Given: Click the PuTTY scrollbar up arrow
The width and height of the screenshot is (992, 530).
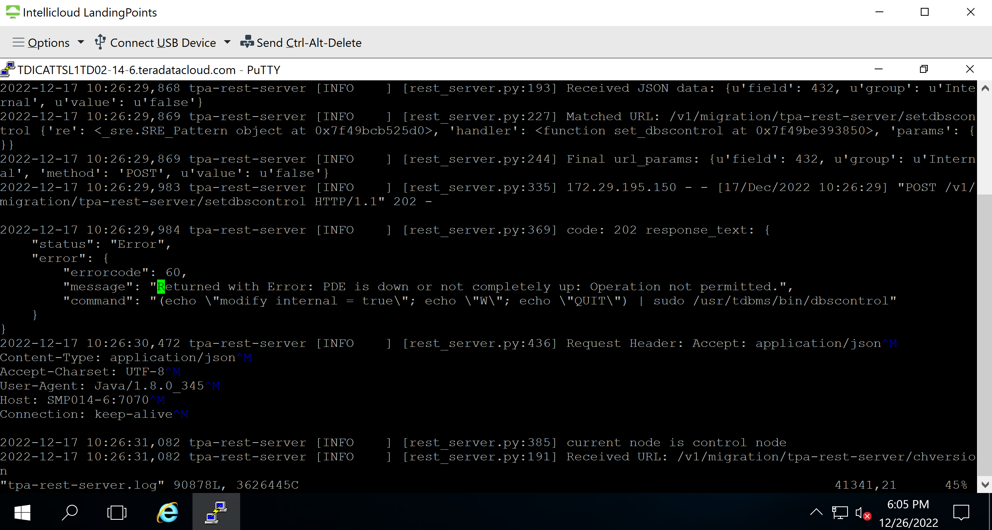Looking at the screenshot, I should (985, 88).
